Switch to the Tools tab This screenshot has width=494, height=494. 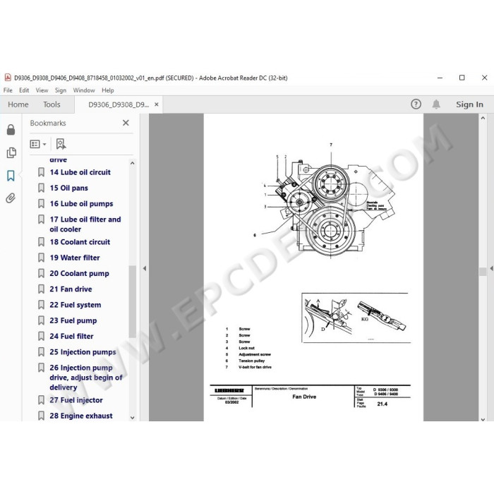pyautogui.click(x=52, y=104)
